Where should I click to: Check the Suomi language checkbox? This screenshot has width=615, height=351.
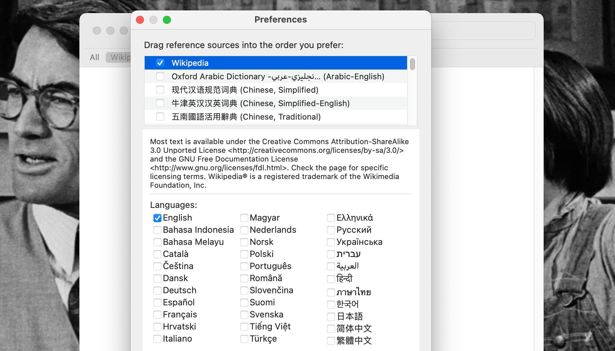pyautogui.click(x=244, y=303)
